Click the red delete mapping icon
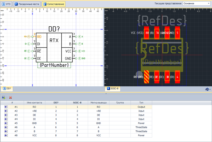212x142 pixels. pyautogui.click(x=10, y=98)
